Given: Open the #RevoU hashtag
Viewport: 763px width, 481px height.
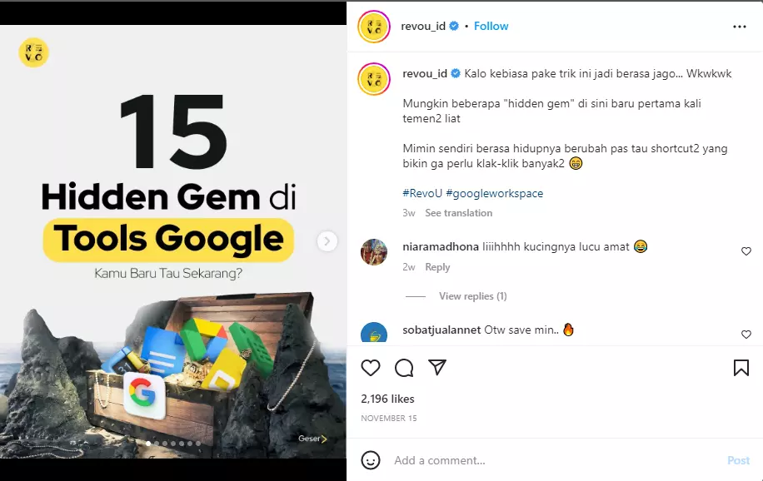Looking at the screenshot, I should [x=422, y=194].
